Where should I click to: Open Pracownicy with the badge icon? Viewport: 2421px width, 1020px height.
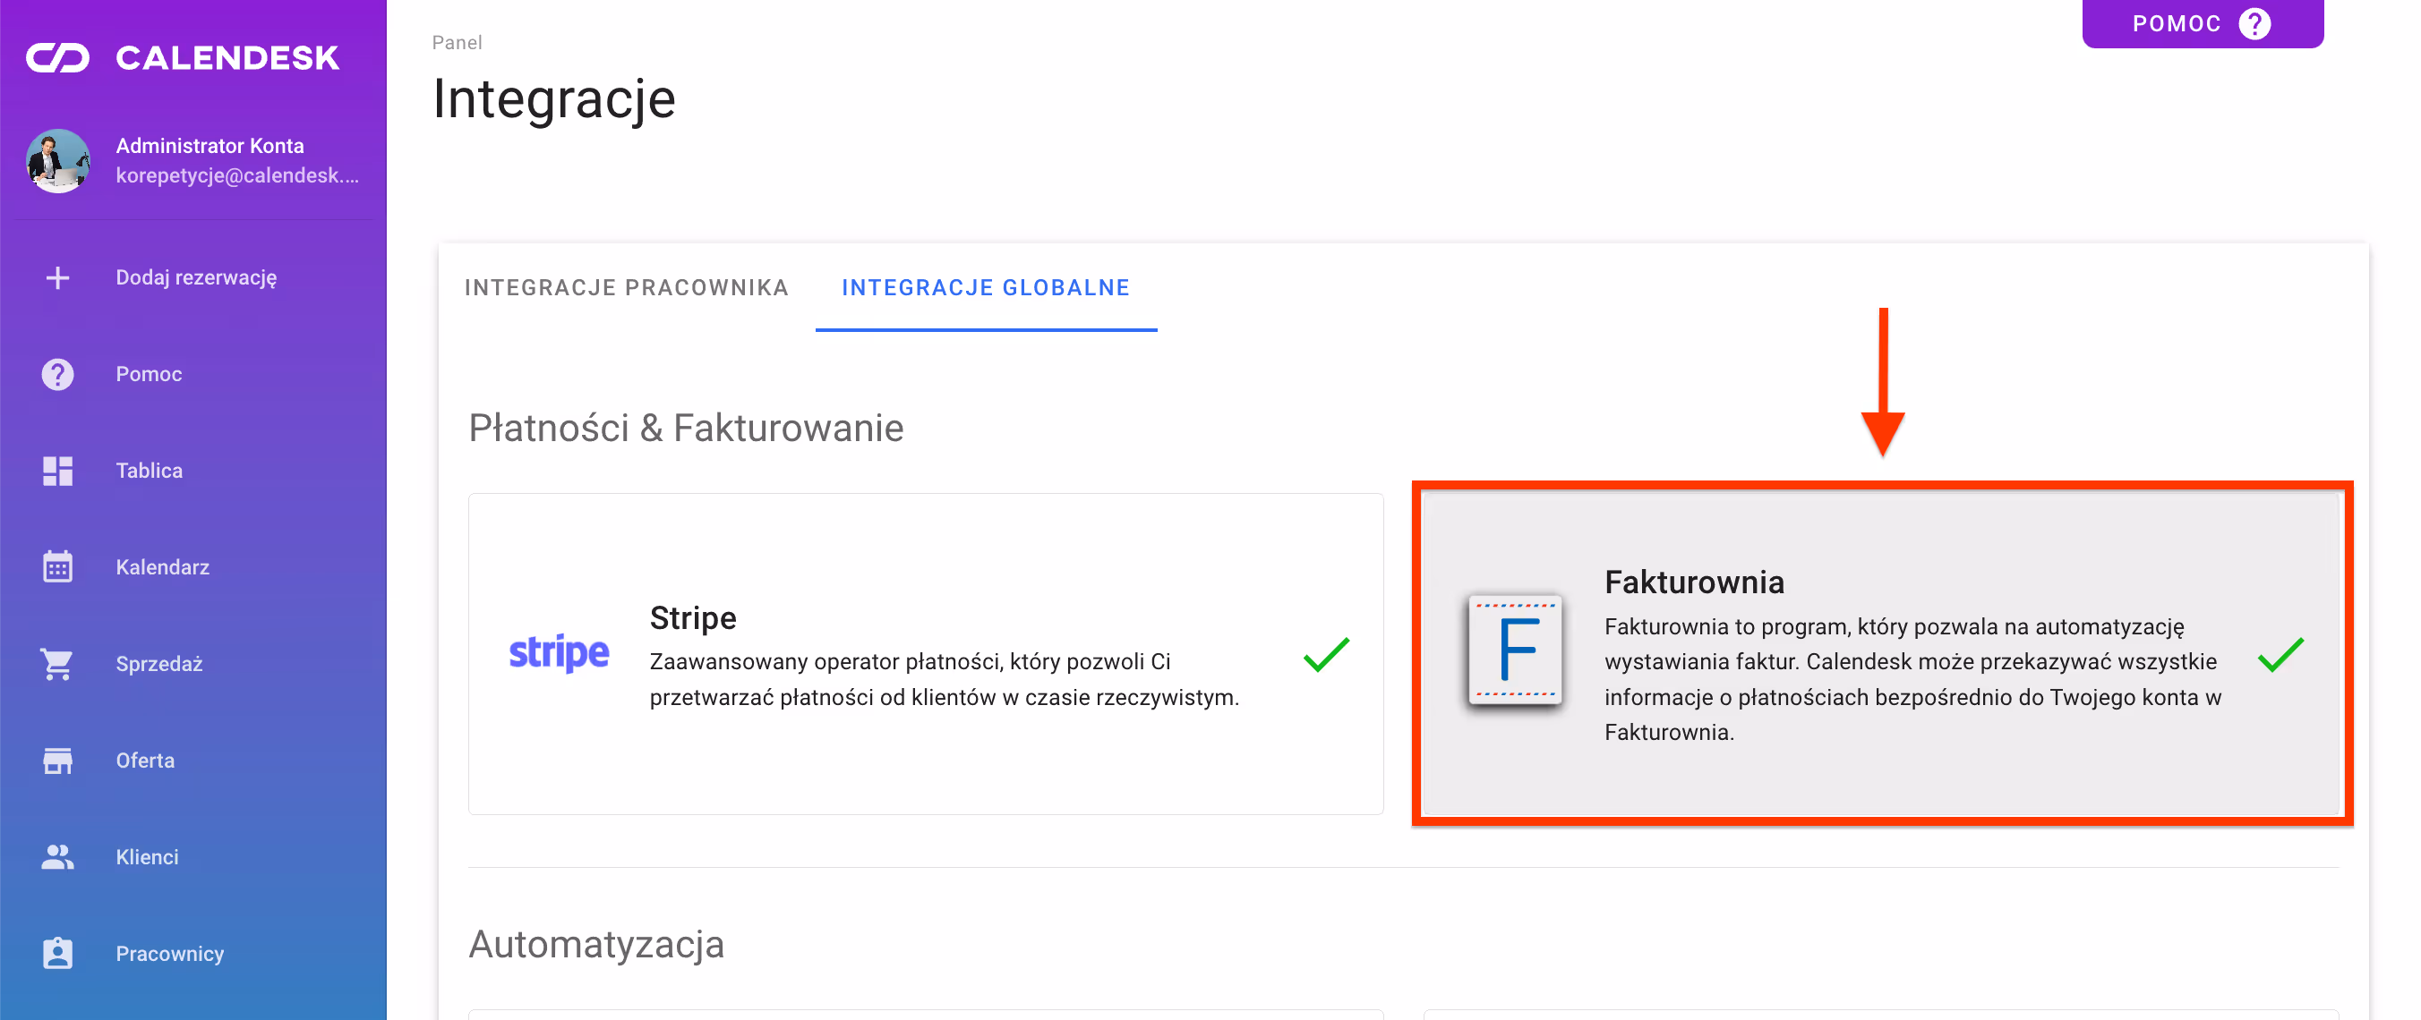[x=57, y=952]
